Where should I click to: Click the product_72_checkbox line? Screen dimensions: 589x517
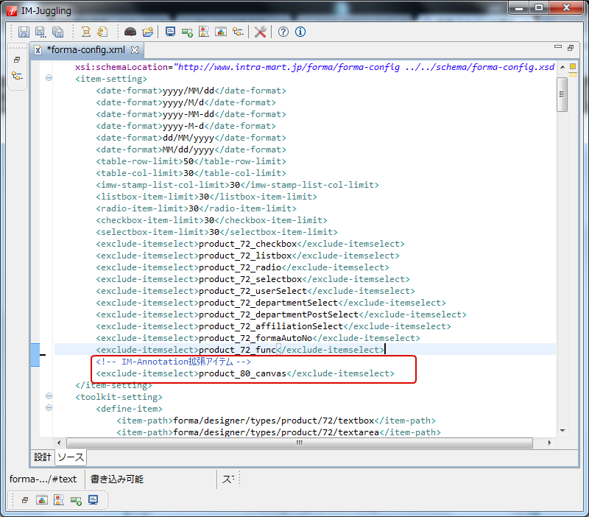[250, 244]
